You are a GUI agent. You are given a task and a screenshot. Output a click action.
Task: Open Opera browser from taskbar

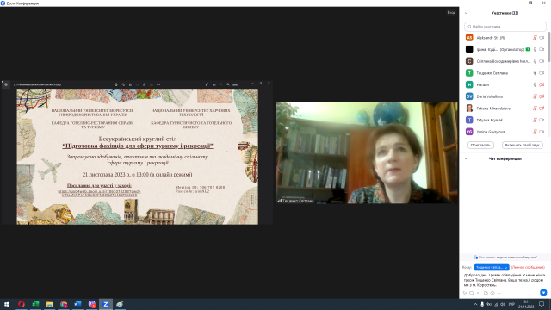click(21, 304)
